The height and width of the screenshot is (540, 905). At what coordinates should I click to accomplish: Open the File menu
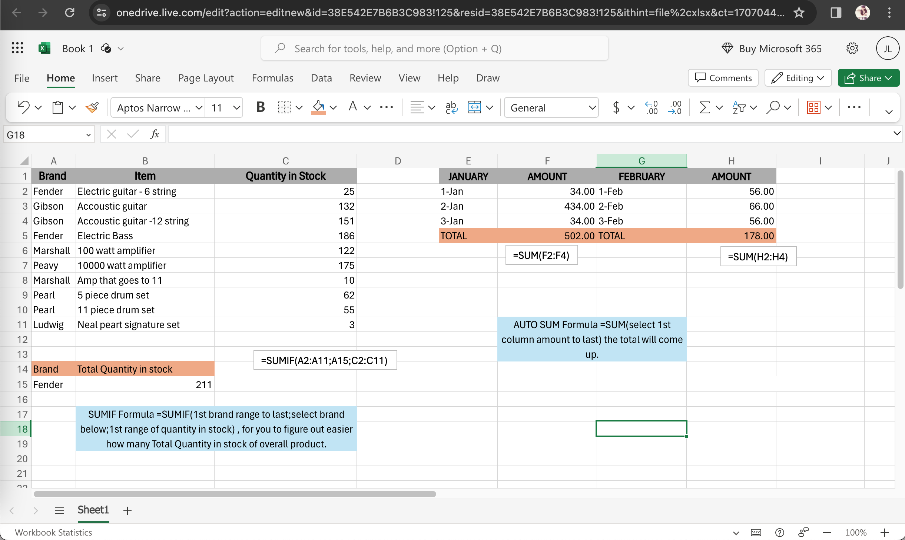coord(22,78)
